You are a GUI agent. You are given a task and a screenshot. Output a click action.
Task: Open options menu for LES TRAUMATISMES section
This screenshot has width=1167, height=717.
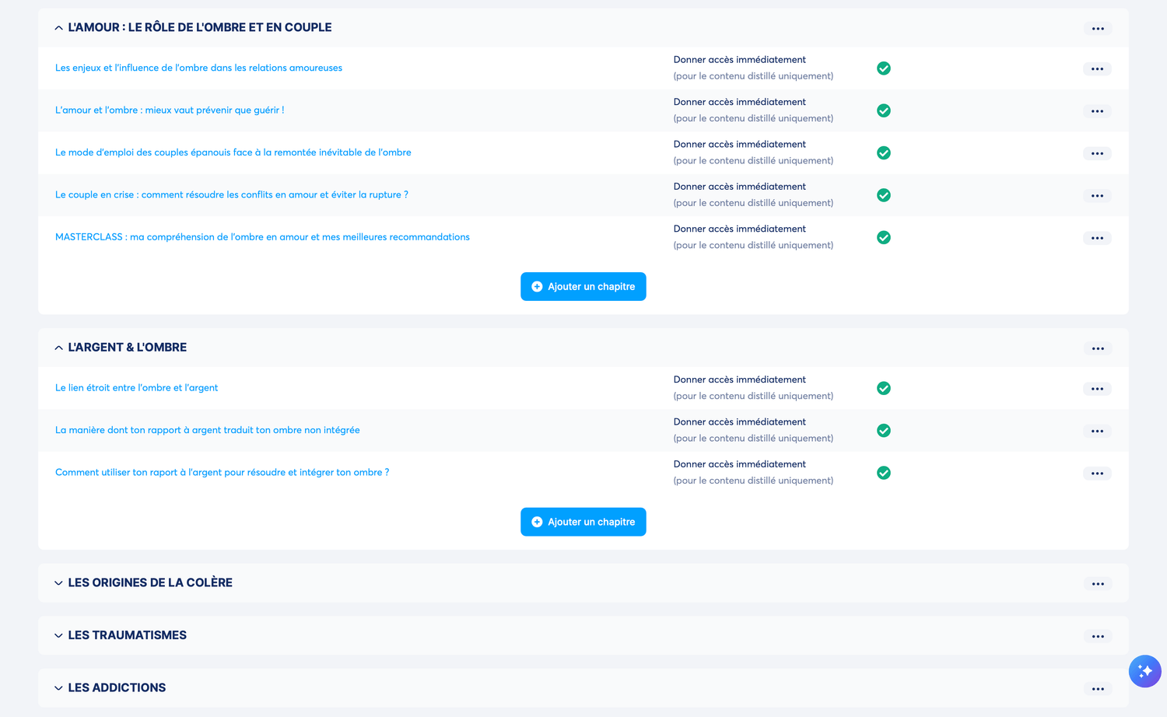tap(1097, 636)
